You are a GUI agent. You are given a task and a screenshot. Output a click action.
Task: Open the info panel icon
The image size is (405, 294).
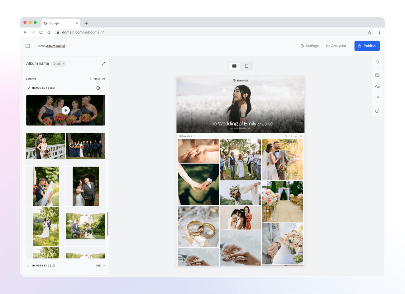click(x=377, y=110)
